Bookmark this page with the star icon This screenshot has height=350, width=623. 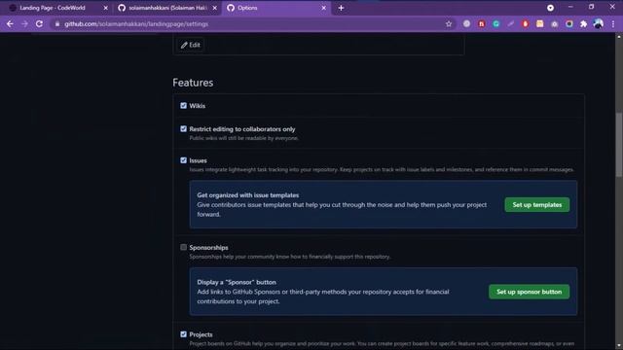(x=449, y=23)
